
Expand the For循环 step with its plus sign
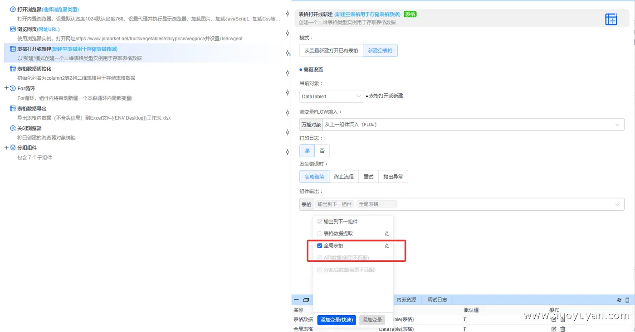pos(6,88)
